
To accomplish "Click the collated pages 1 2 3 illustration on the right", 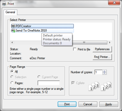I will pos(106,86).
